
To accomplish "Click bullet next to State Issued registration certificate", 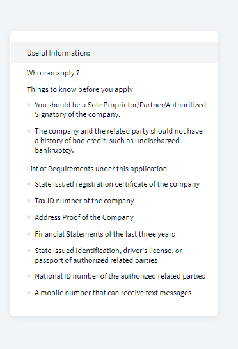I will (29, 184).
